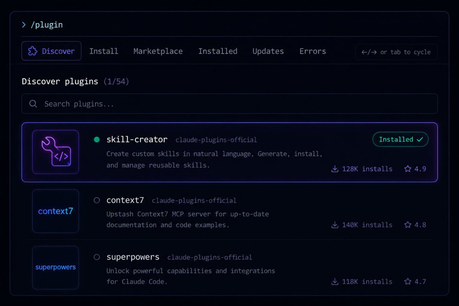Click the prompt chevron before /plugin

[24, 25]
